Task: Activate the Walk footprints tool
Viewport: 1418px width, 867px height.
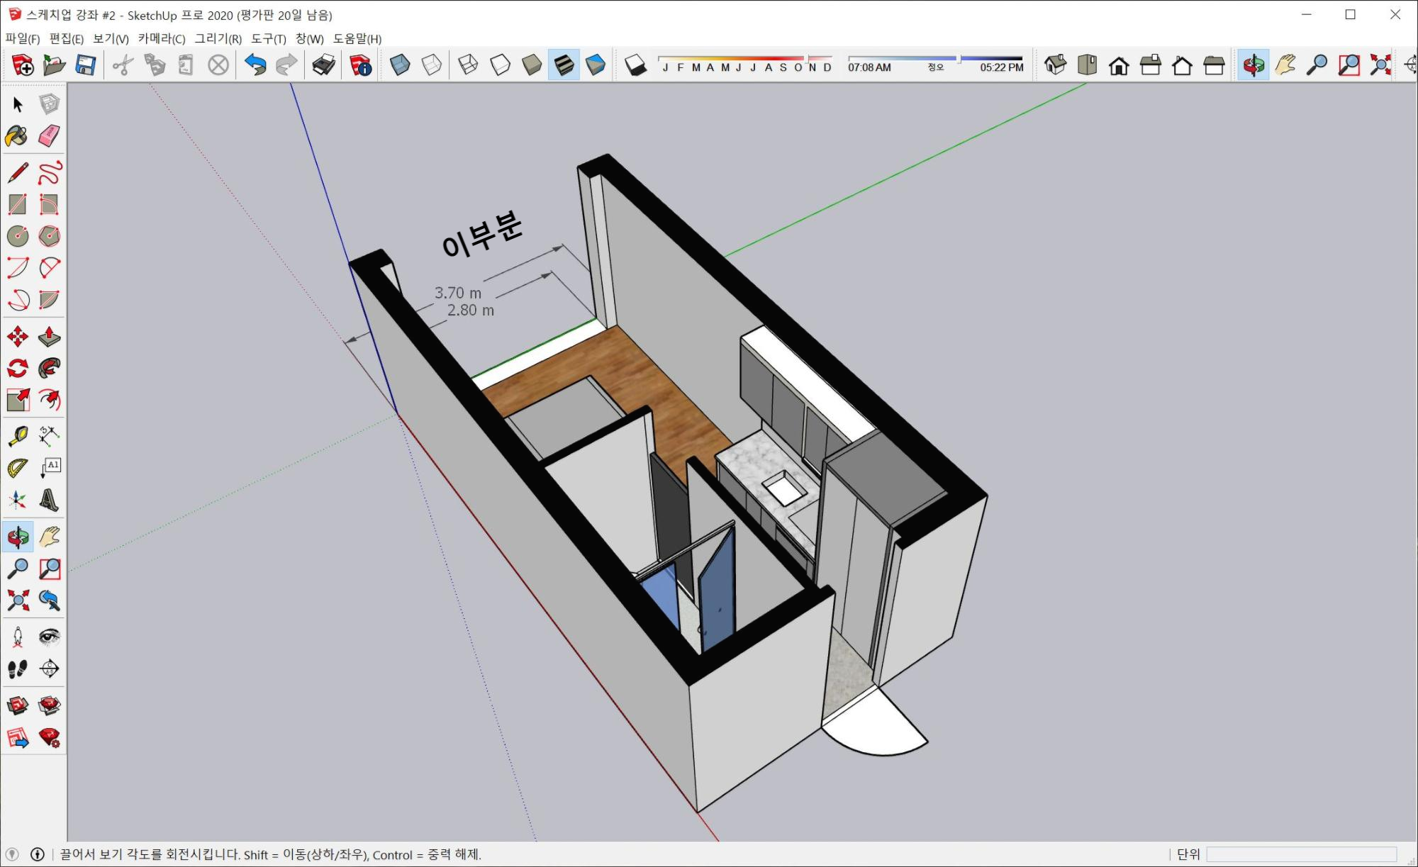Action: click(x=17, y=669)
